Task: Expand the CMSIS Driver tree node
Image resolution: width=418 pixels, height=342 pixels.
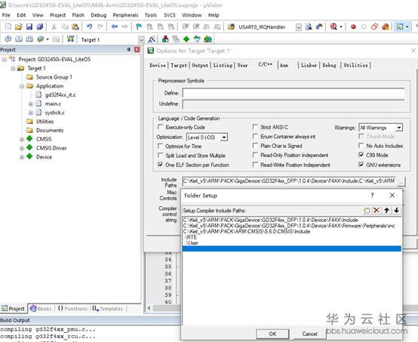Action: pos(22,148)
